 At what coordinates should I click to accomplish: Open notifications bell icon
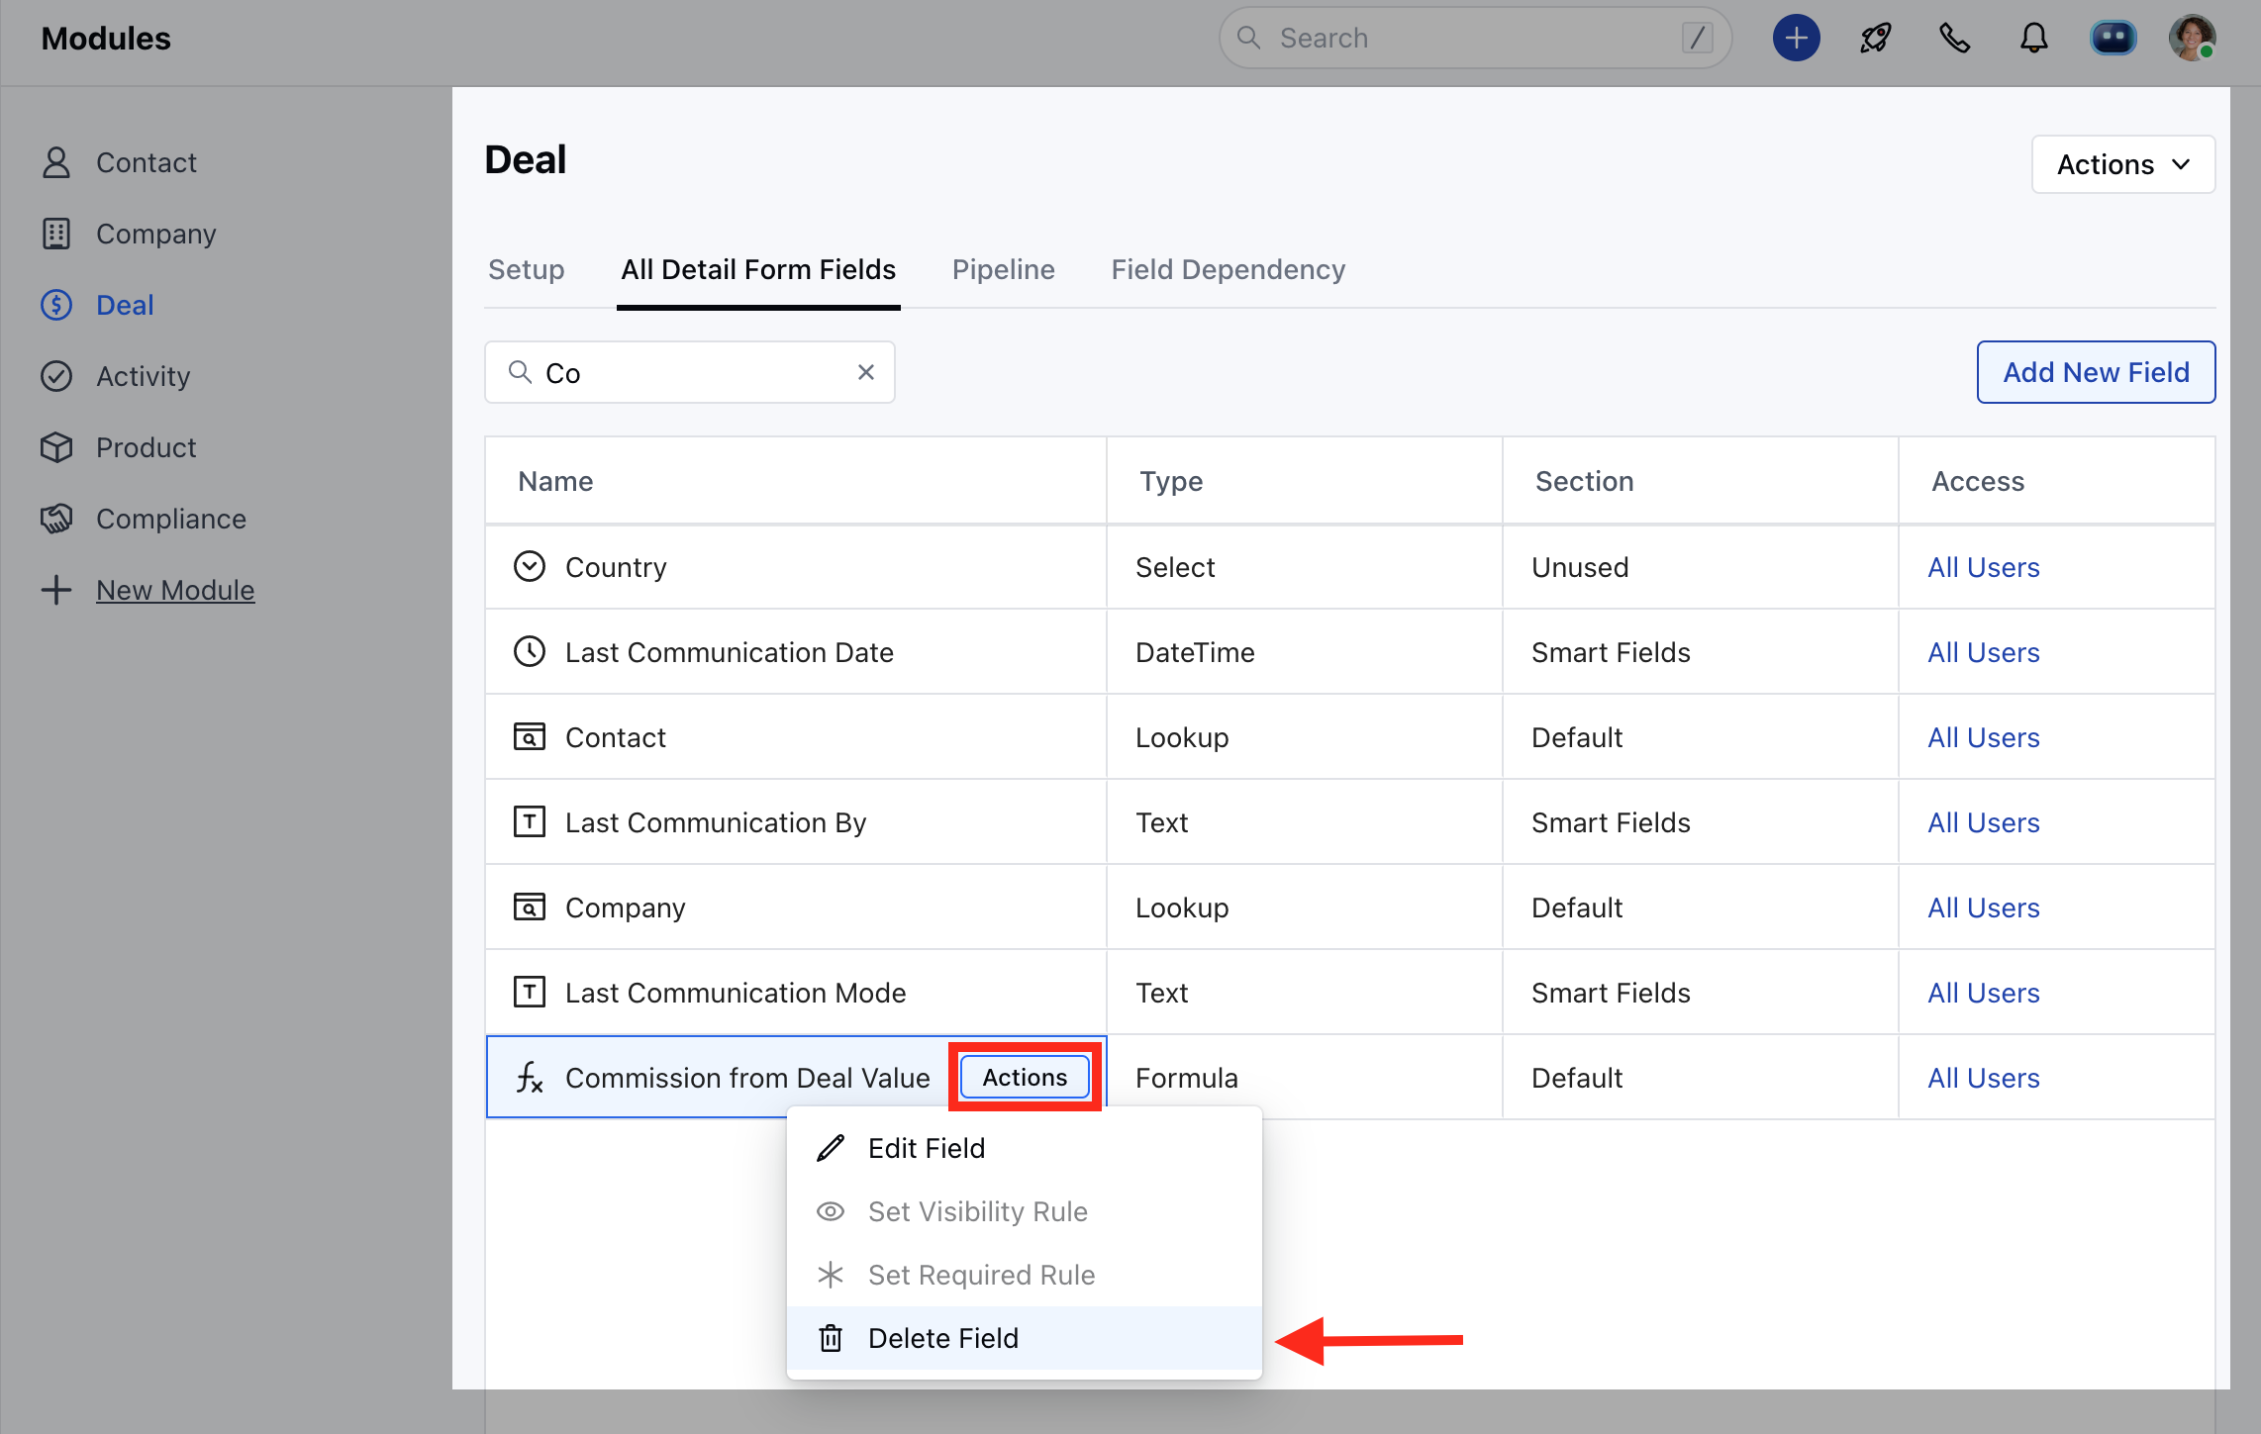pos(2033,39)
